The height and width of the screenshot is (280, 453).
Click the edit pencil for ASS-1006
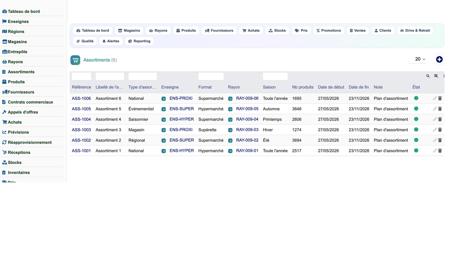click(x=435, y=98)
